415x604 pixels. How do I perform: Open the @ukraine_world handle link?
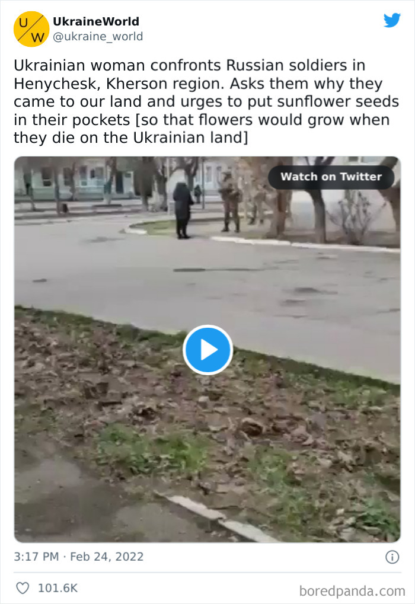point(98,37)
